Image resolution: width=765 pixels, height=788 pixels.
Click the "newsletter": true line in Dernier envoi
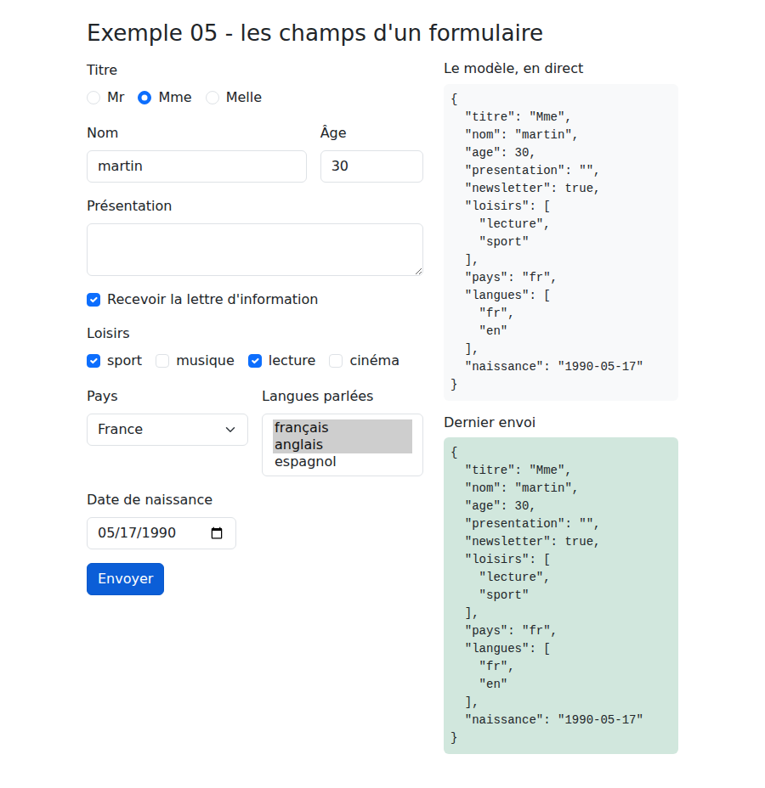click(531, 541)
